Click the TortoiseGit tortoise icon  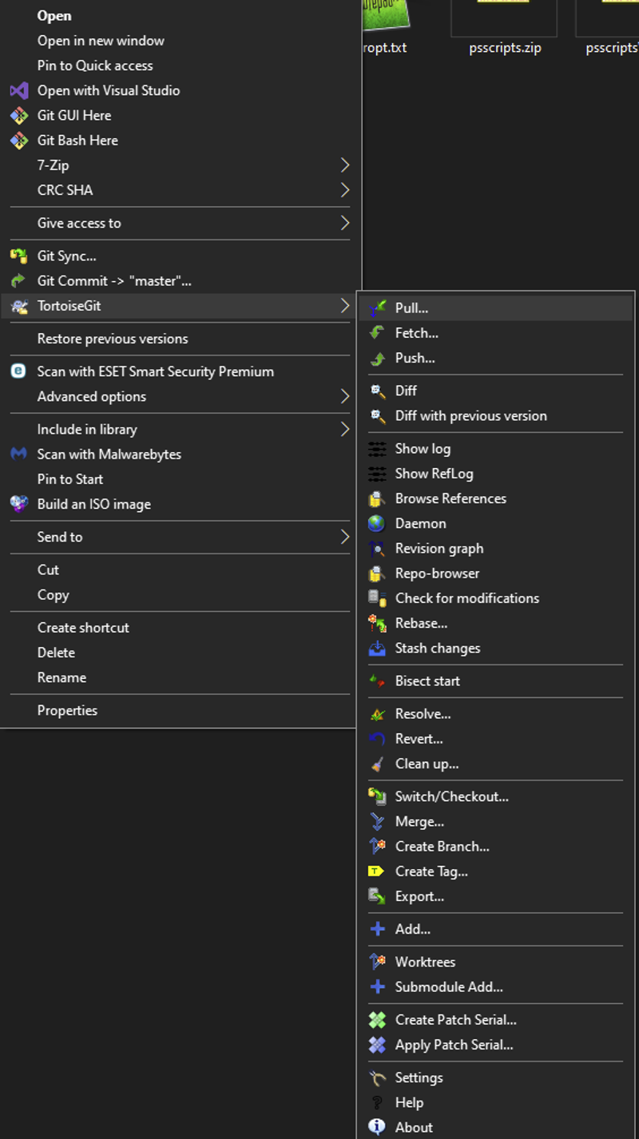coord(19,306)
